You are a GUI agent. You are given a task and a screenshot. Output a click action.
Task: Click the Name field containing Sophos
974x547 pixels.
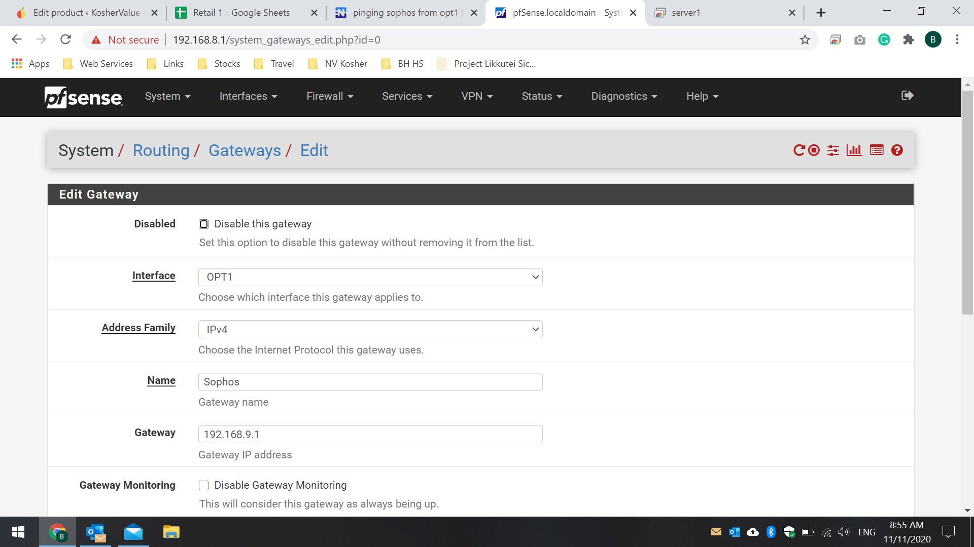click(x=370, y=382)
